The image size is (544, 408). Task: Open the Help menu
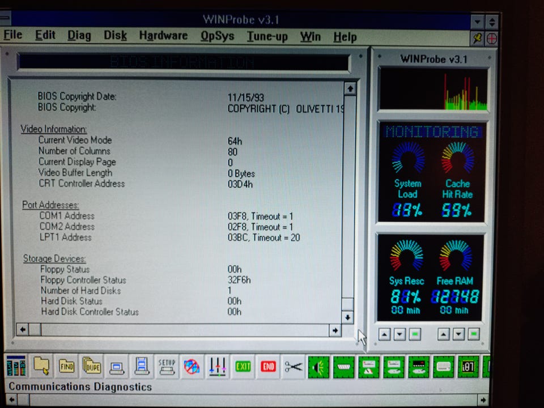tap(345, 37)
